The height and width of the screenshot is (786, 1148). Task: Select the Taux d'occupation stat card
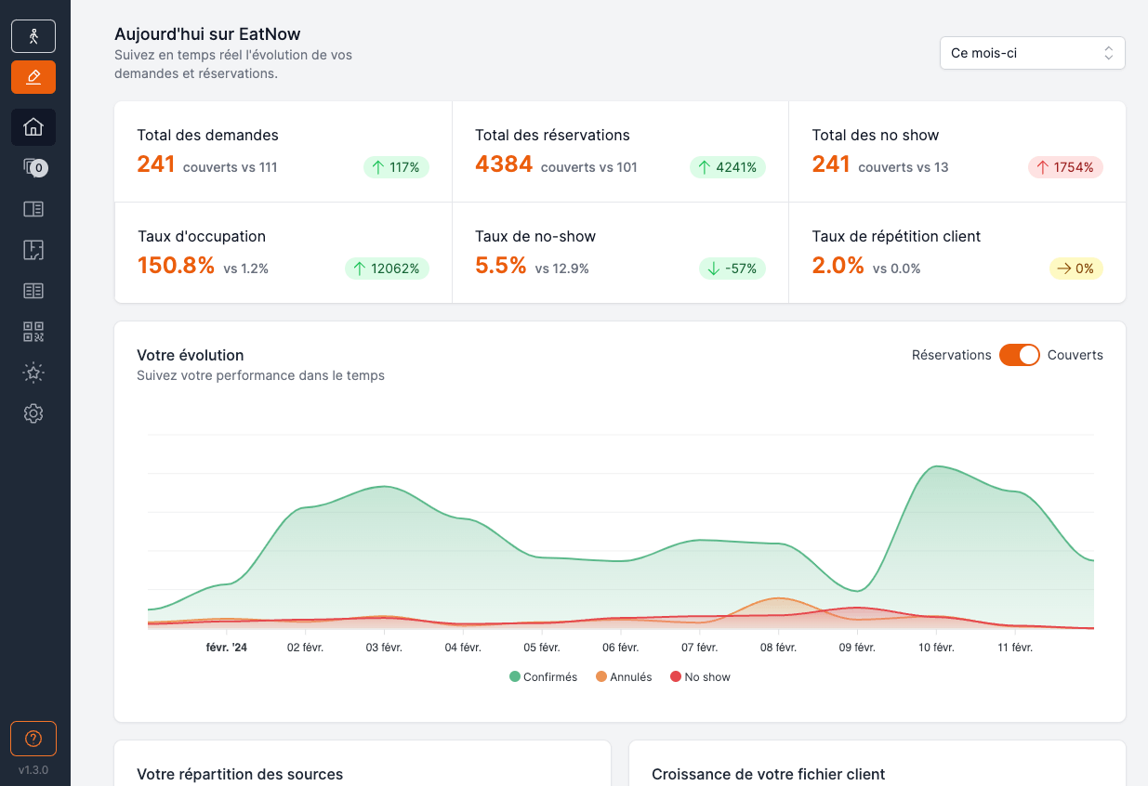(283, 253)
